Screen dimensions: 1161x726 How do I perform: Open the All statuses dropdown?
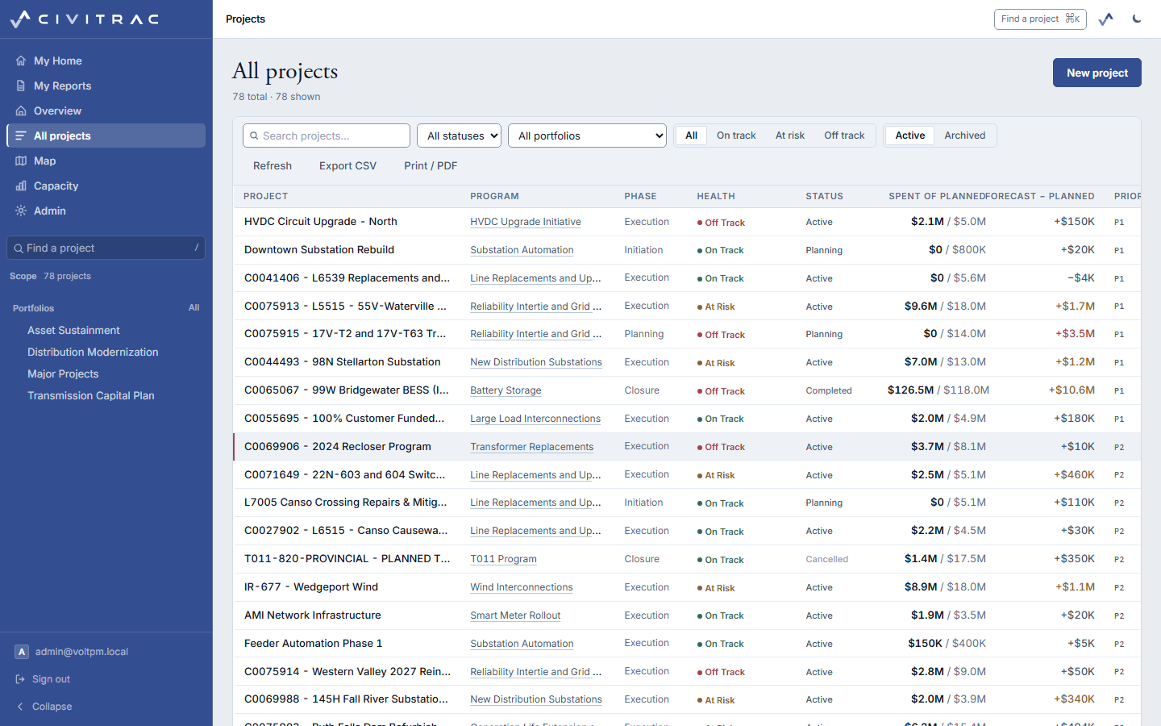click(x=459, y=136)
